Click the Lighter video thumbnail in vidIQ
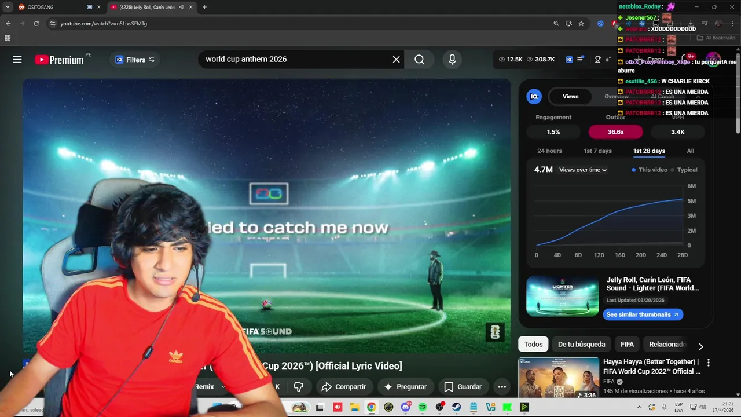The width and height of the screenshot is (741, 417). pyautogui.click(x=563, y=296)
